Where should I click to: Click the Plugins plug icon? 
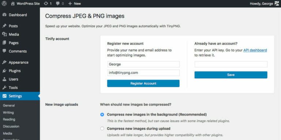[4, 71]
